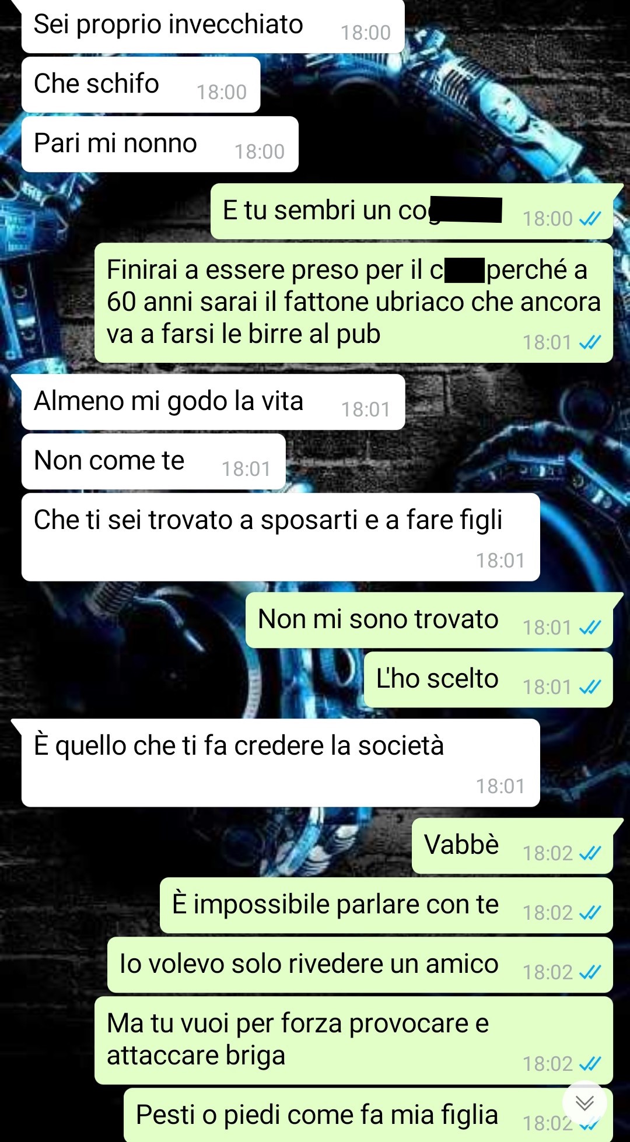Select the 'Finirai a essere preso' long message
Screen dimensions: 630x1142
tap(353, 303)
